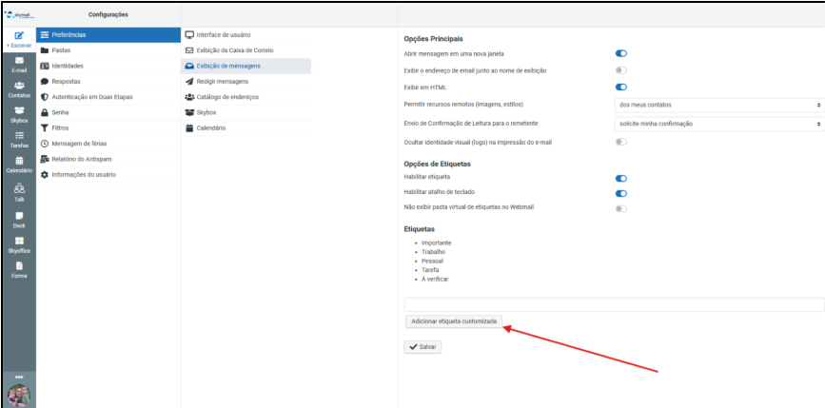Click the user avatar at bottom left
825x408 pixels.
click(18, 395)
